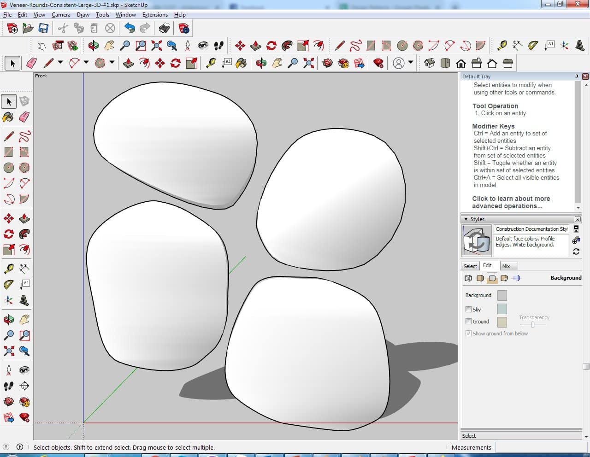
Task: Enable the Ground checkbox
Action: tap(469, 322)
